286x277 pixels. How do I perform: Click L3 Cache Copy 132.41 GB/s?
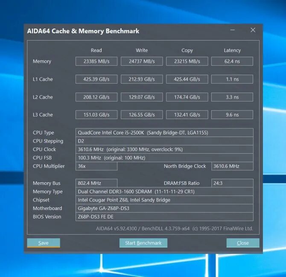pos(187,115)
